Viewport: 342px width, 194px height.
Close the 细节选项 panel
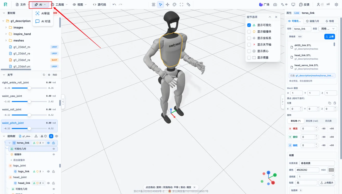pyautogui.click(x=276, y=17)
